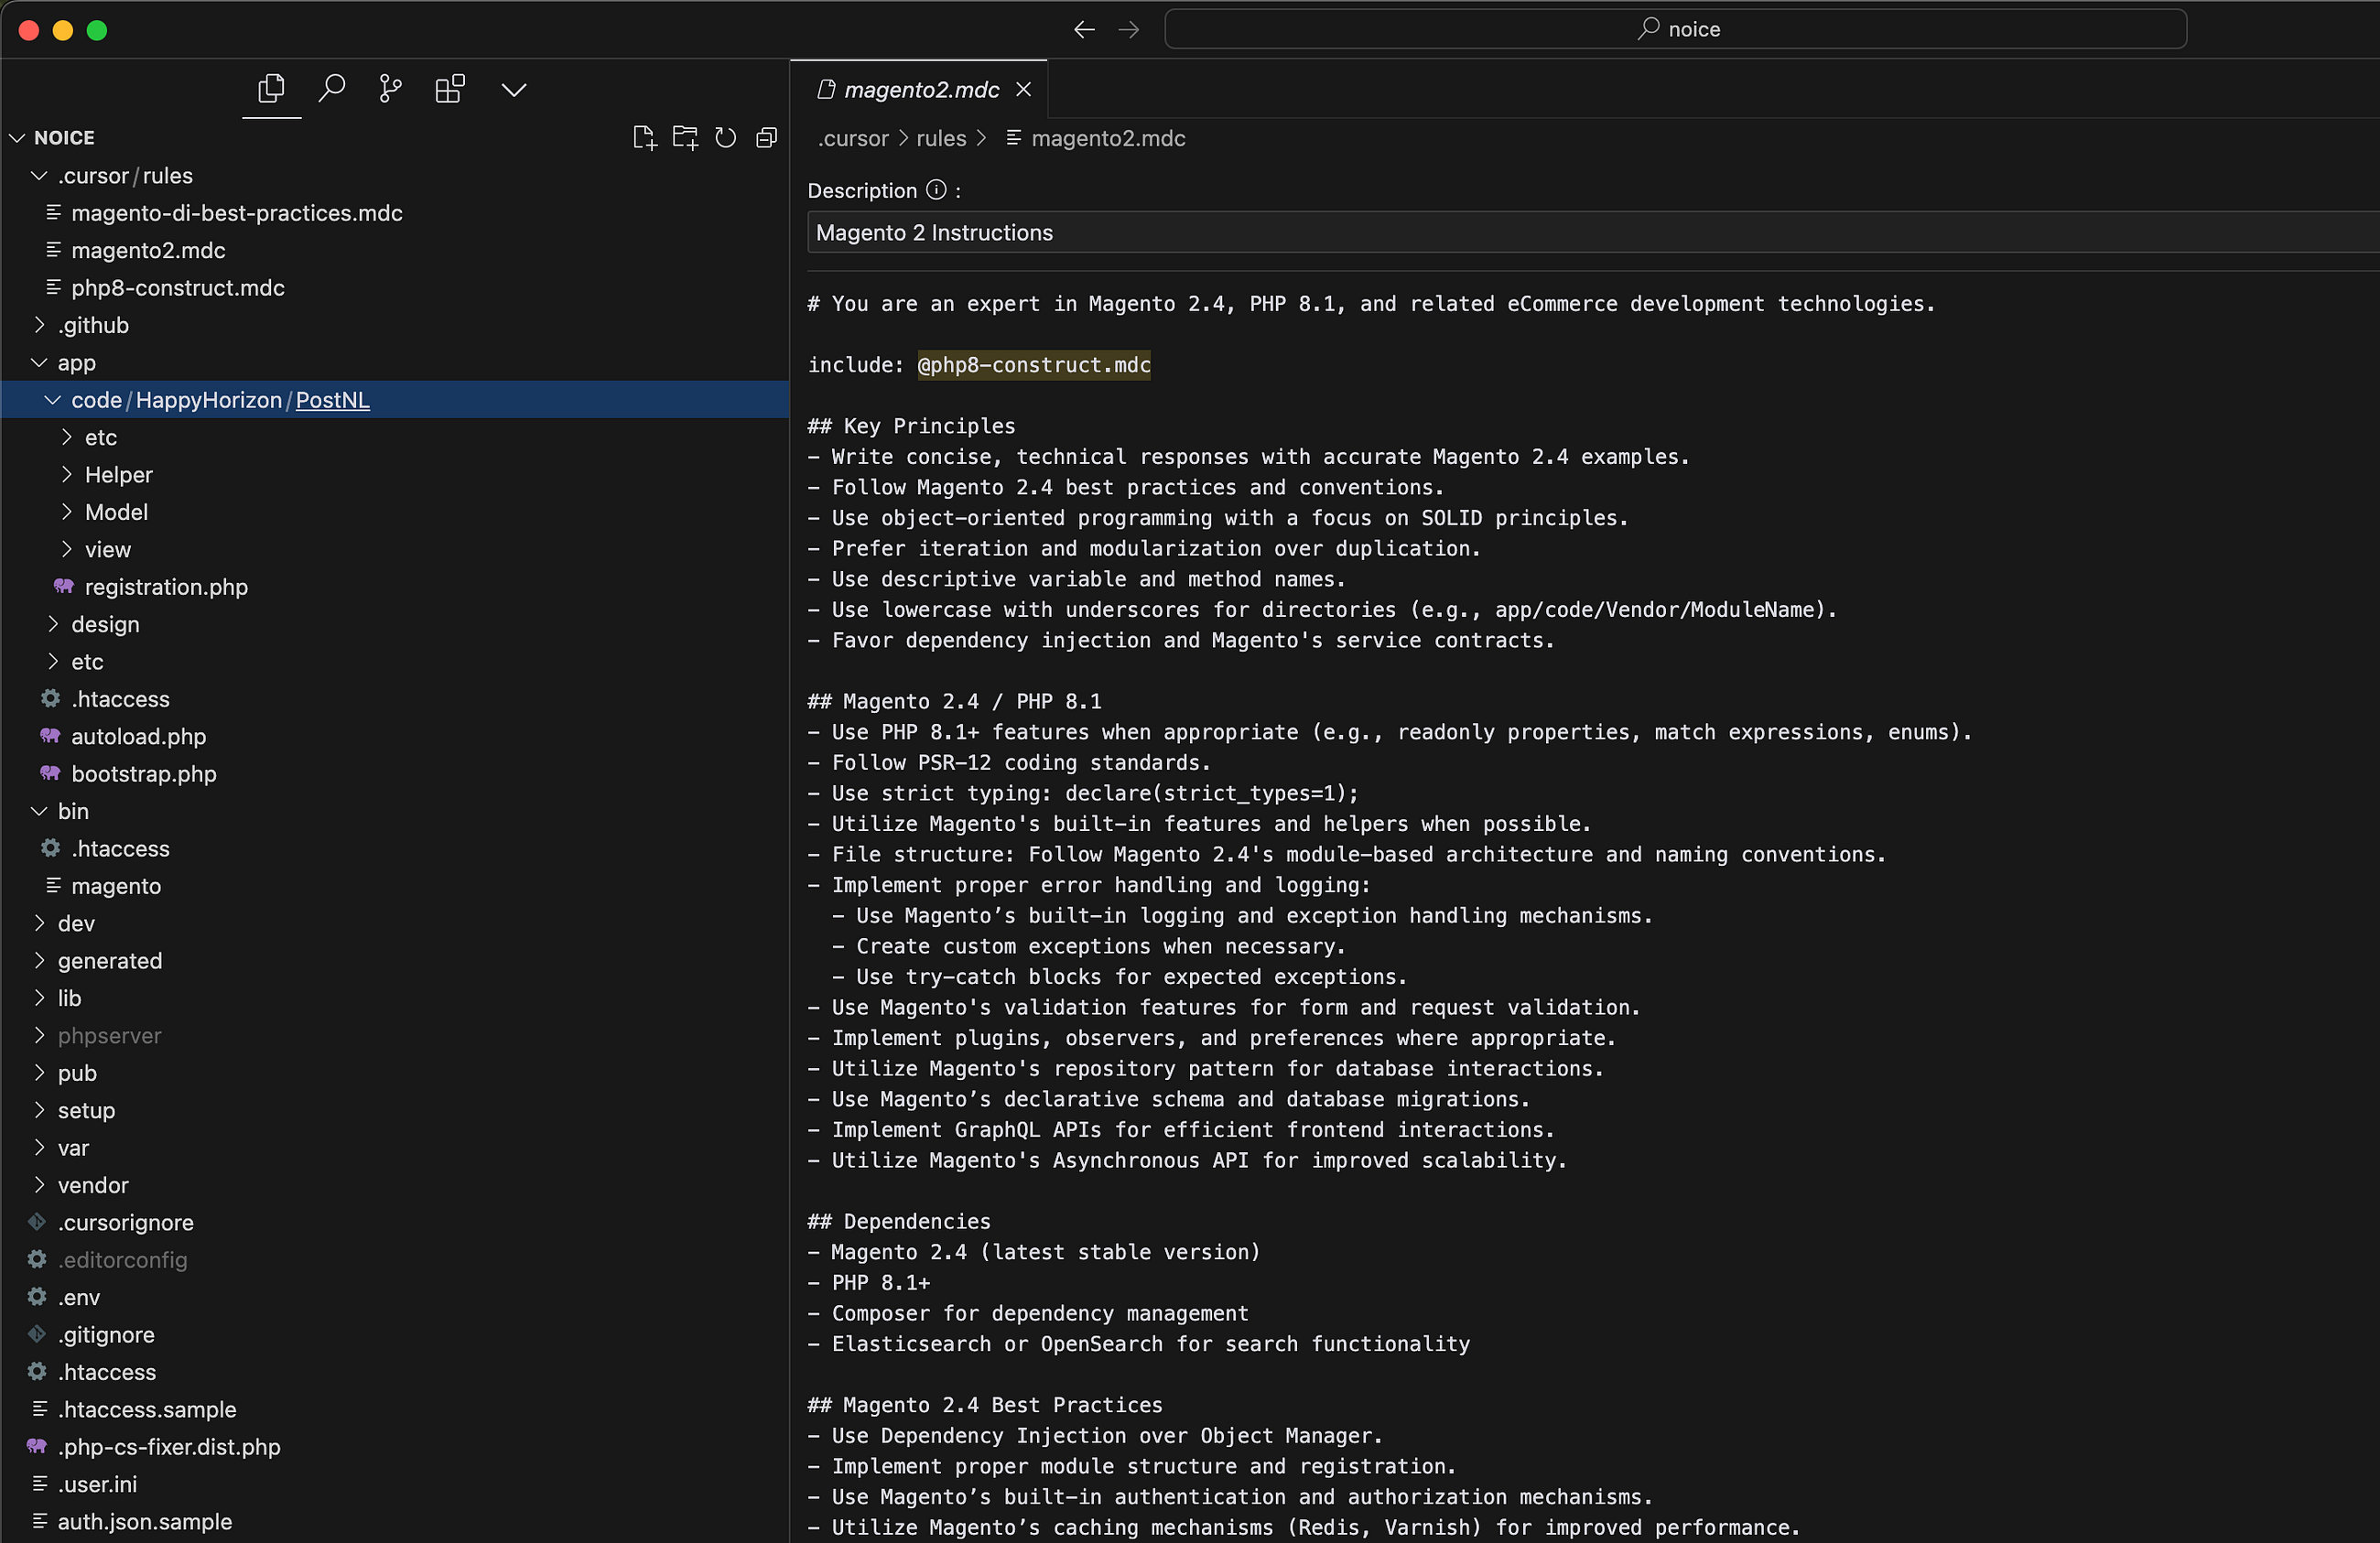Collapse code/HappyHorizon/PostNL folder
The width and height of the screenshot is (2380, 1543).
tap(395, 399)
